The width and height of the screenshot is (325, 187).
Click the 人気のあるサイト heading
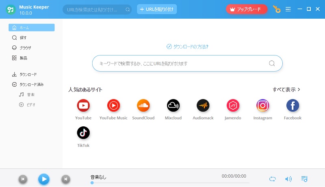pos(85,89)
